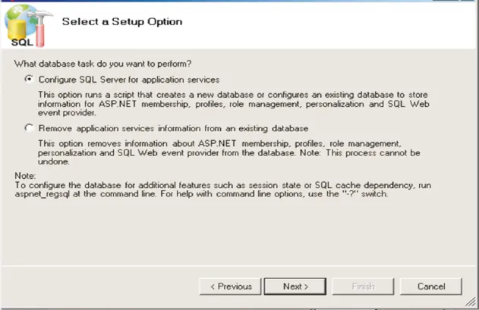Screen dimensions: 479x310
Task: Click the Select a Setup Option heading
Action: [x=122, y=22]
